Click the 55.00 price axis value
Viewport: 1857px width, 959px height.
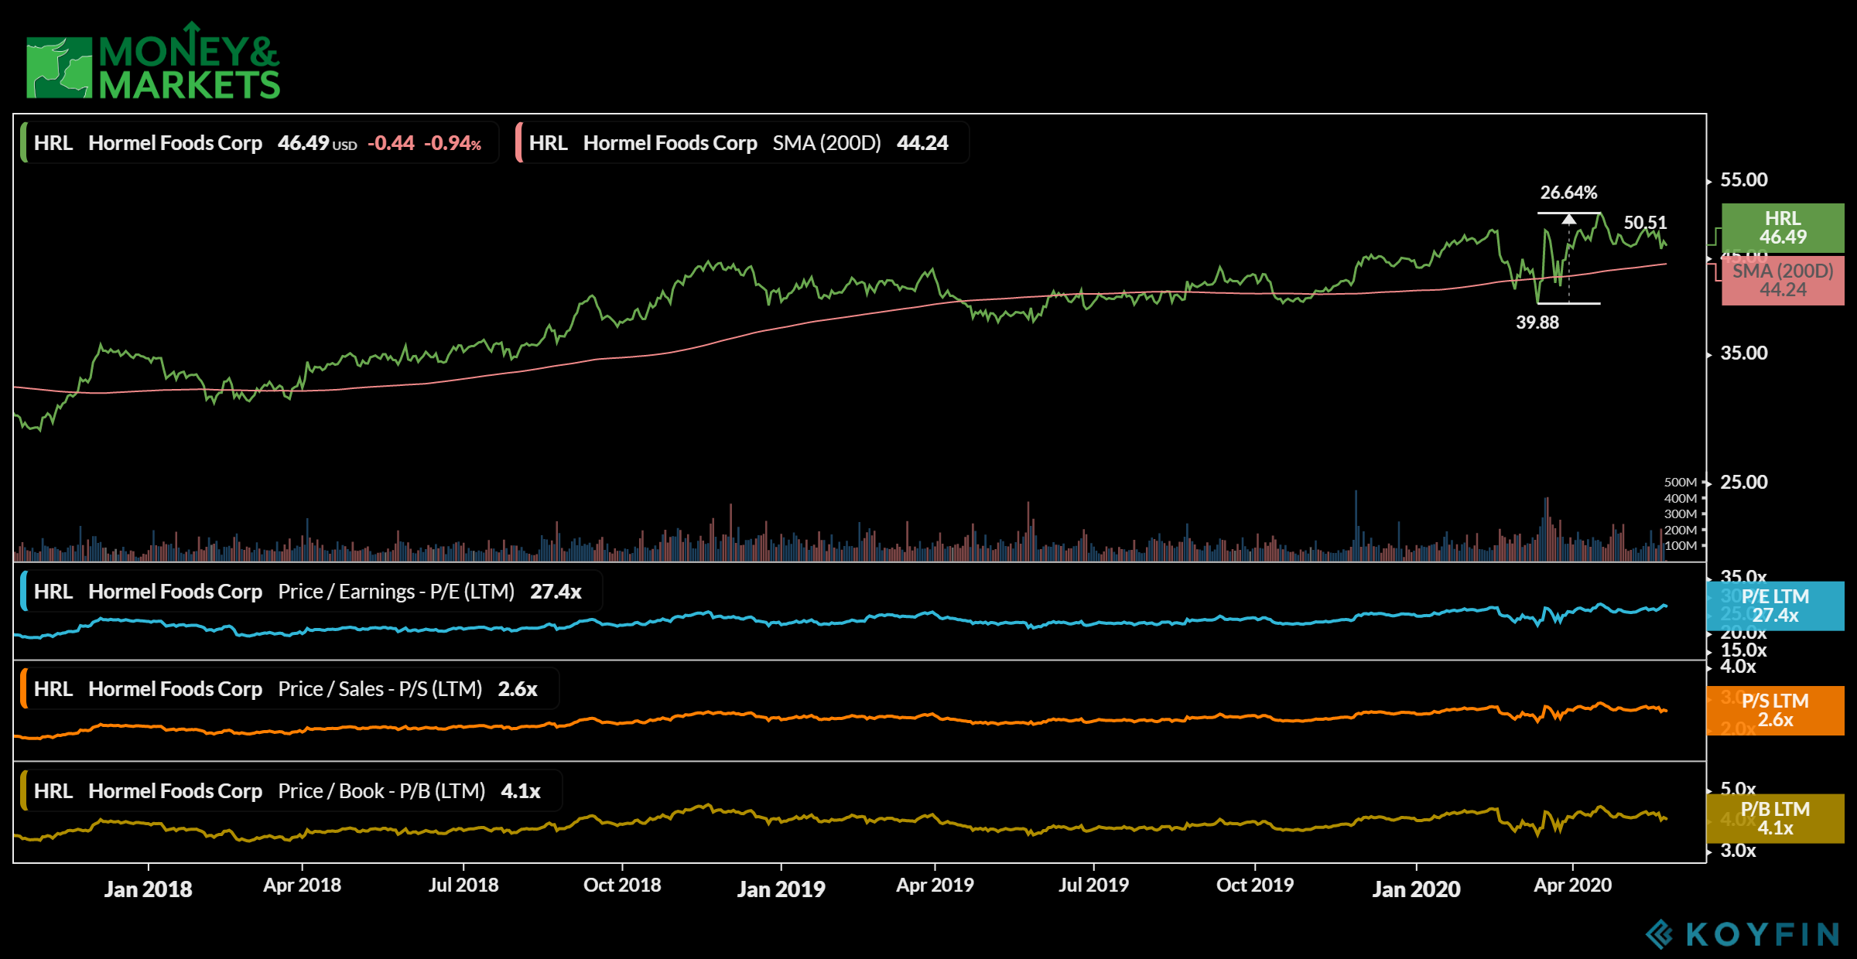click(x=1743, y=180)
